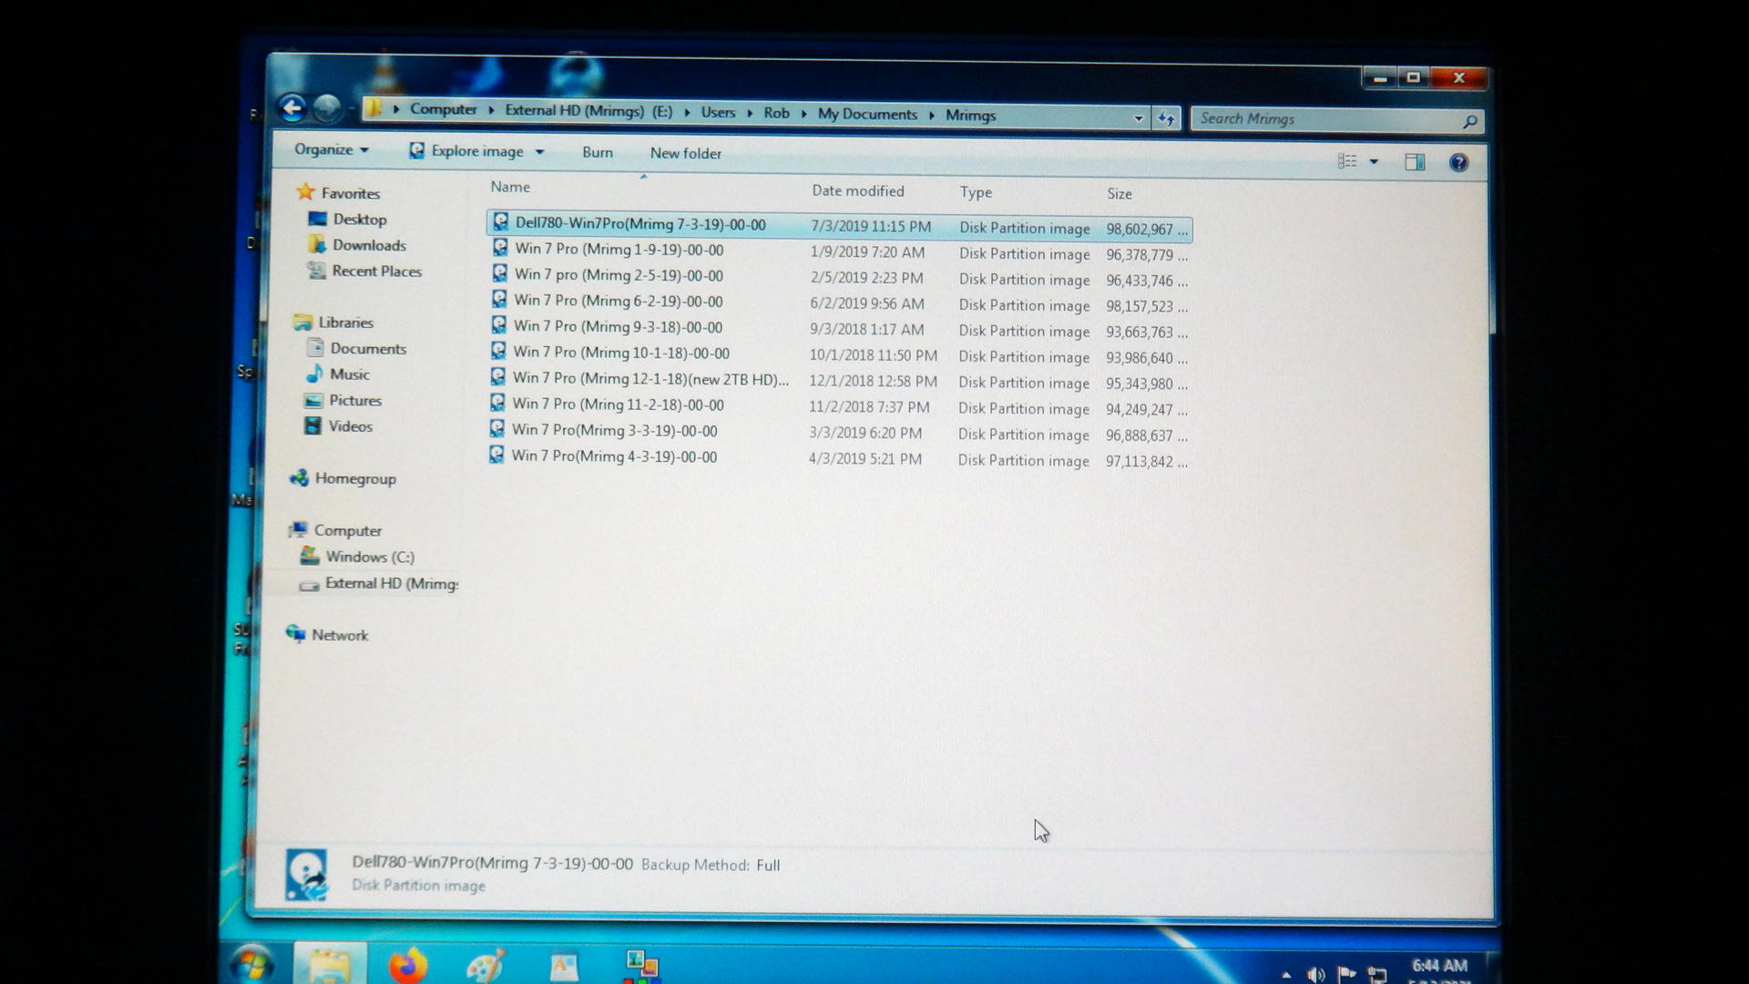Select Libraries in navigation pane
1749x984 pixels.
point(345,323)
